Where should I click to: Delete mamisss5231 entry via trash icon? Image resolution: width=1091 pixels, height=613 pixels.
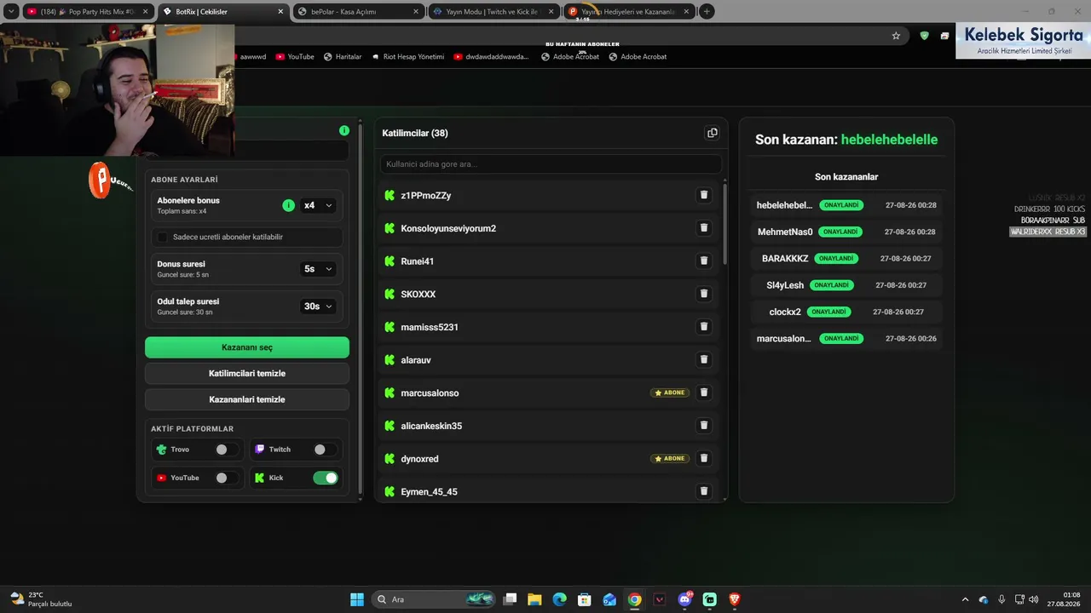[x=704, y=327]
